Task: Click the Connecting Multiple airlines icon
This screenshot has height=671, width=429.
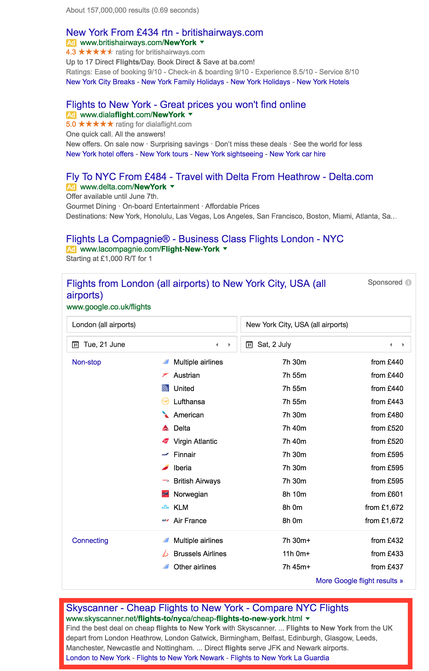Action: (165, 540)
